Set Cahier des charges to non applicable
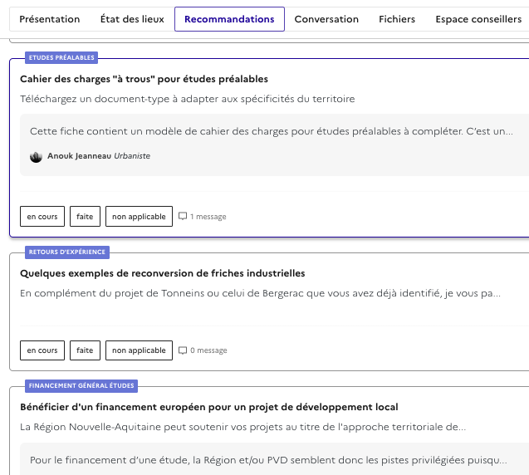 139,217
